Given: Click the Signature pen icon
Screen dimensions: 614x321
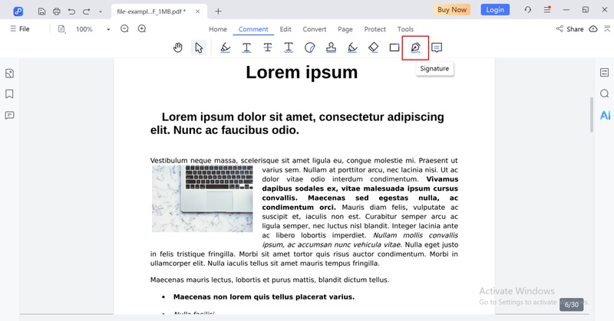Looking at the screenshot, I should [x=415, y=47].
